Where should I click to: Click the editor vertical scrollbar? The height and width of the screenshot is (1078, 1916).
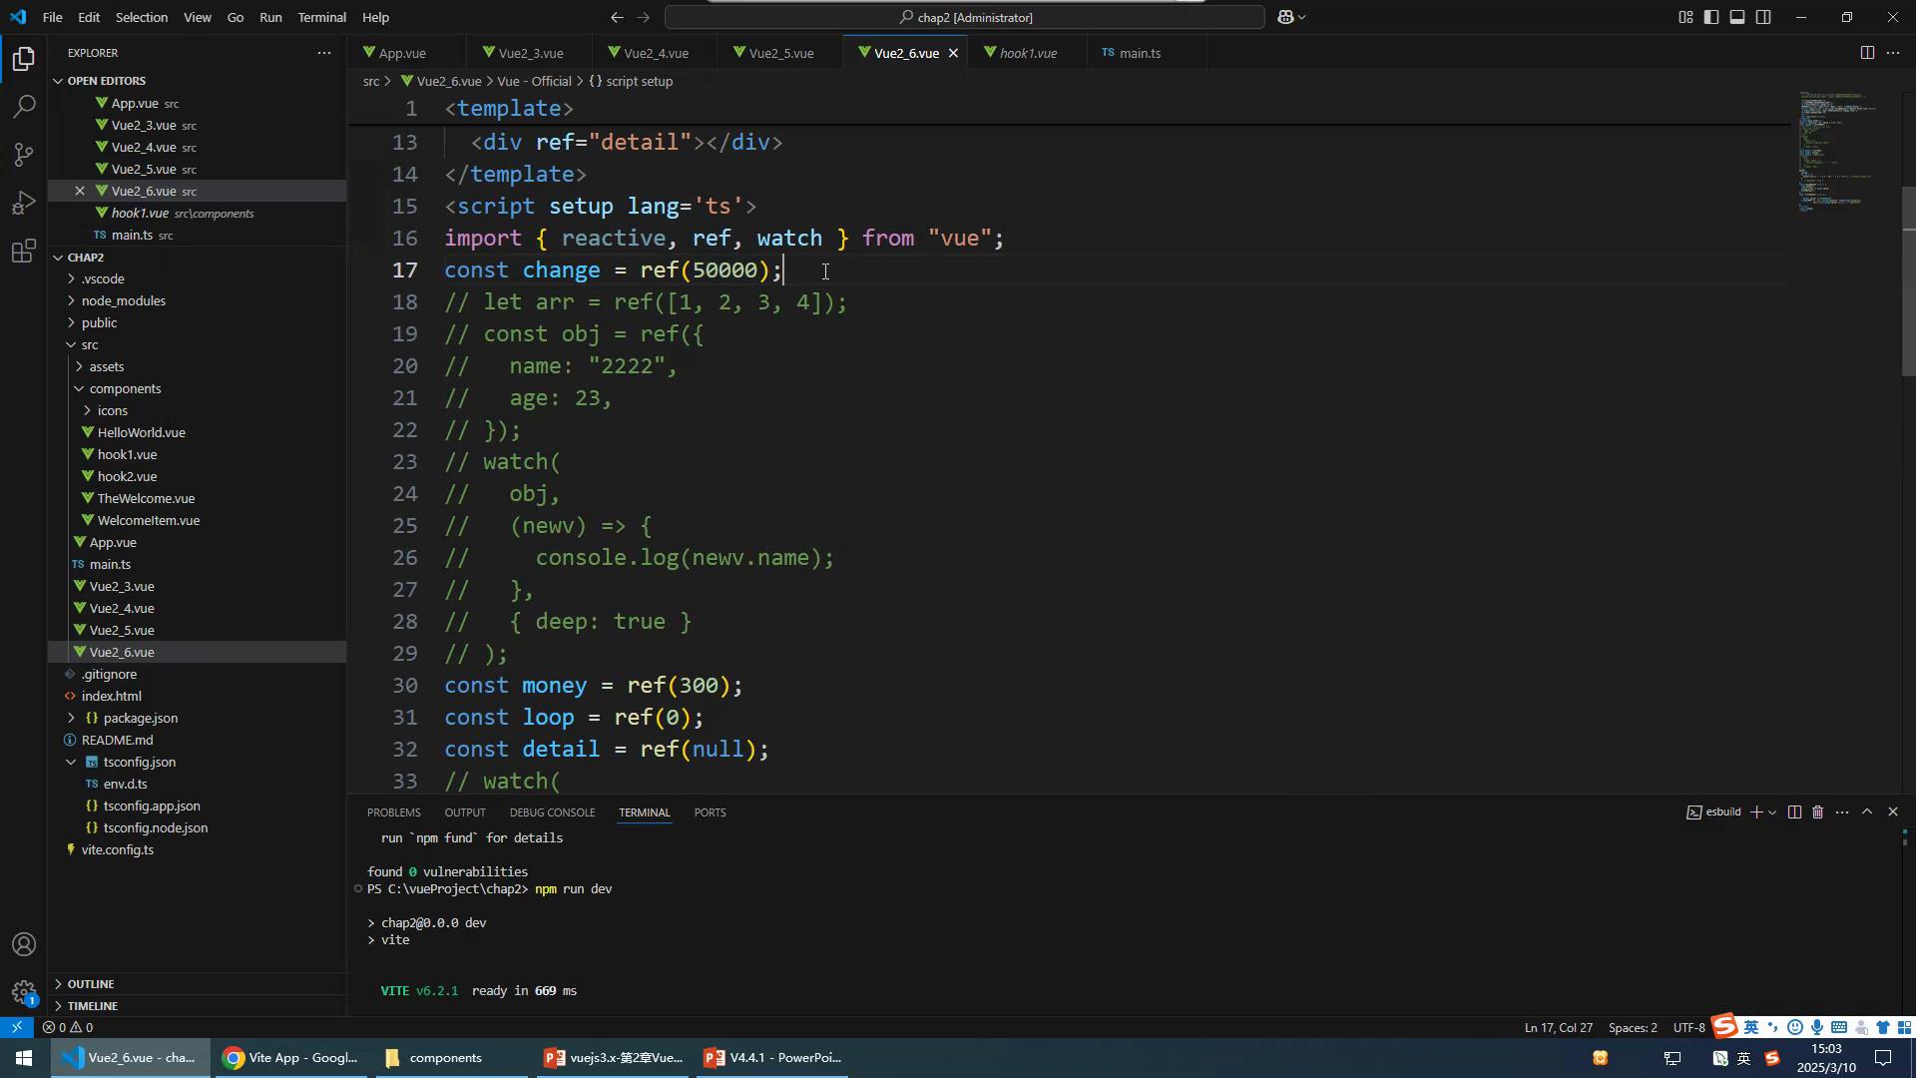[1908, 279]
